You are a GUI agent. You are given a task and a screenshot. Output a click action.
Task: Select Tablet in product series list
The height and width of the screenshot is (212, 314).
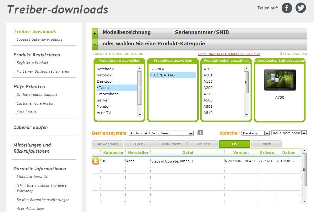[x=116, y=88]
